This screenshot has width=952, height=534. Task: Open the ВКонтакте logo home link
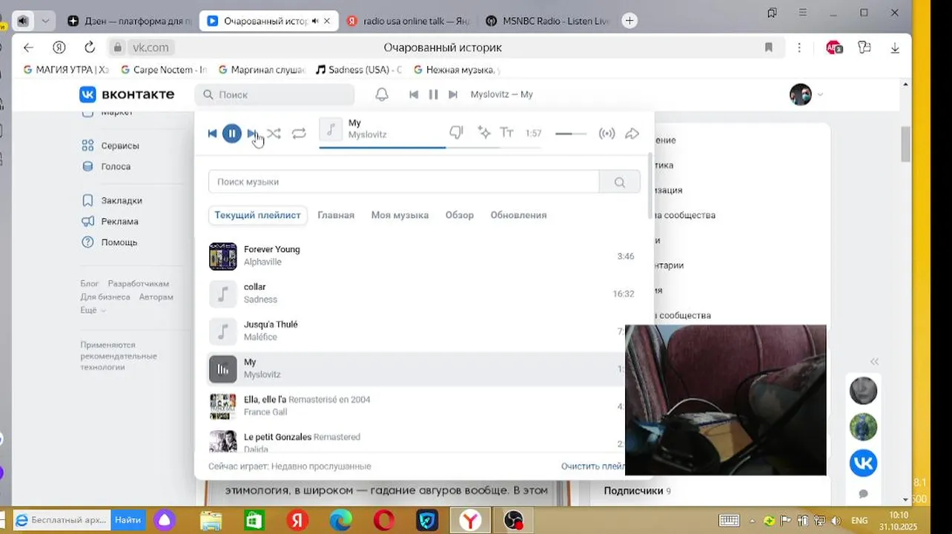point(127,94)
